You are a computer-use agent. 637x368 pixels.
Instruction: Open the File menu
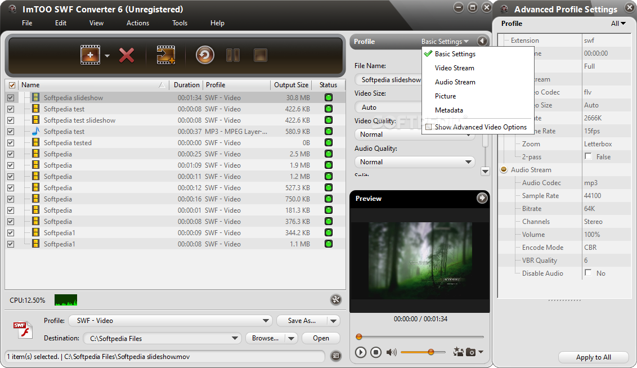tap(27, 23)
